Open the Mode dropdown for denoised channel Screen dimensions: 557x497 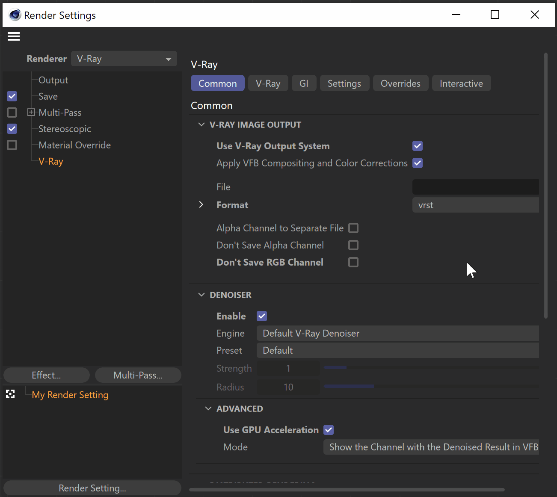[431, 447]
